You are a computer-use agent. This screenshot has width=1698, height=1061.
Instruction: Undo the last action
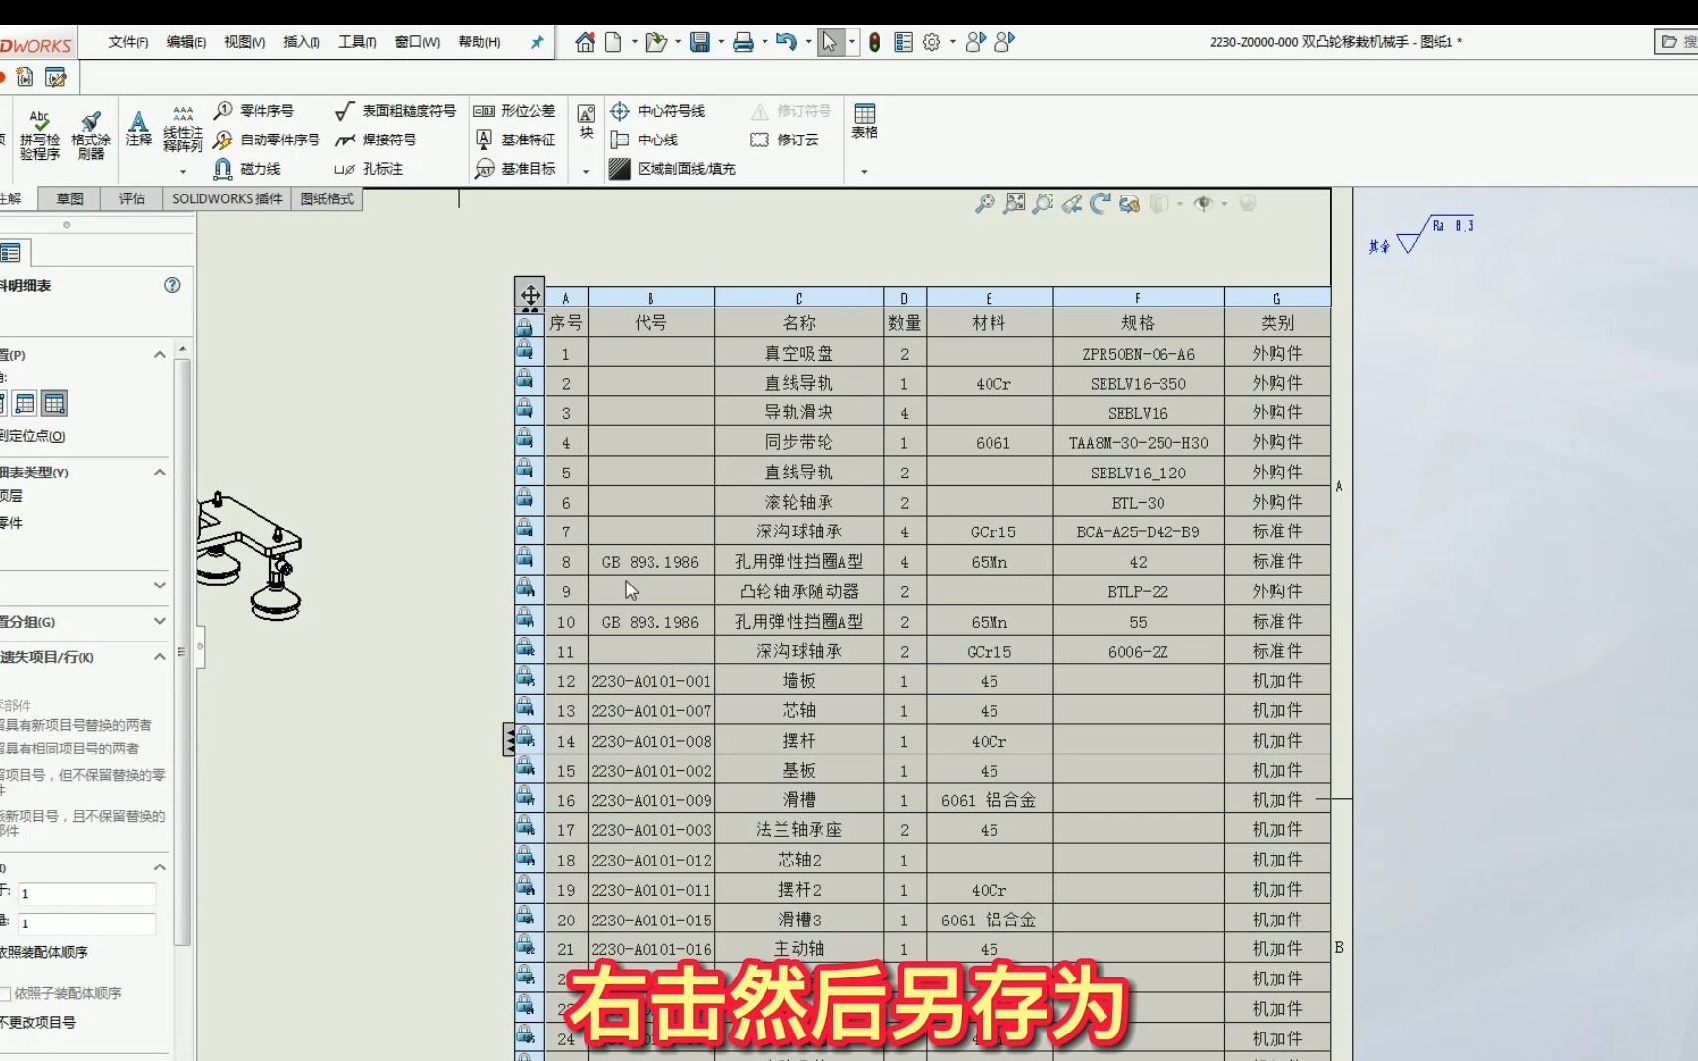click(786, 42)
